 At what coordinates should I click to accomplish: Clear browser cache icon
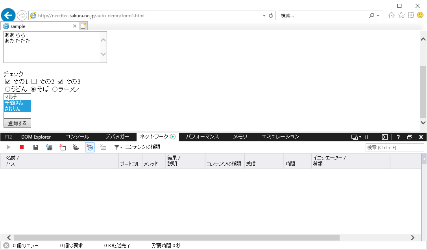click(63, 147)
